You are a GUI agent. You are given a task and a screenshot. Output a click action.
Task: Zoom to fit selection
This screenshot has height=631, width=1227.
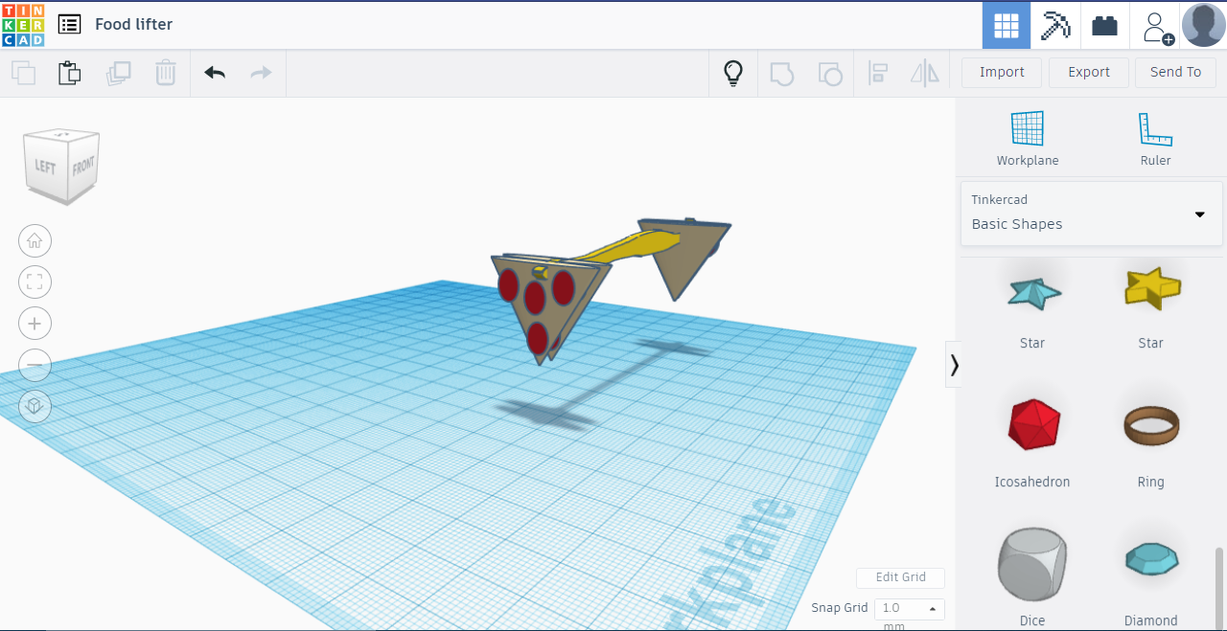(35, 282)
